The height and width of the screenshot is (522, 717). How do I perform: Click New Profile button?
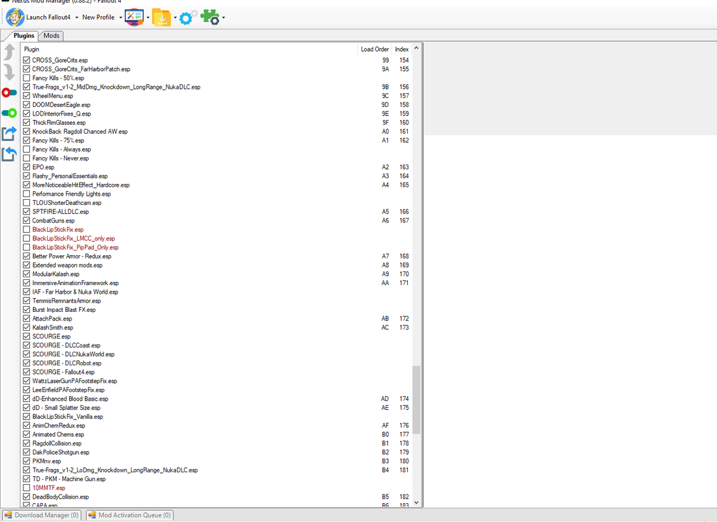click(x=99, y=18)
